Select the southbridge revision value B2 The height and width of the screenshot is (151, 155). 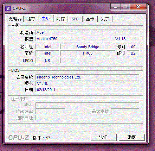tap(133, 53)
